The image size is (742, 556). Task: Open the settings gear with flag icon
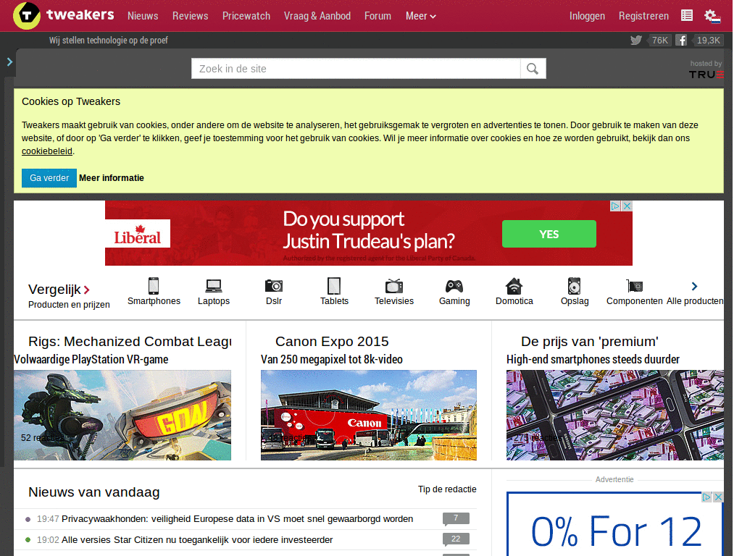click(x=712, y=16)
